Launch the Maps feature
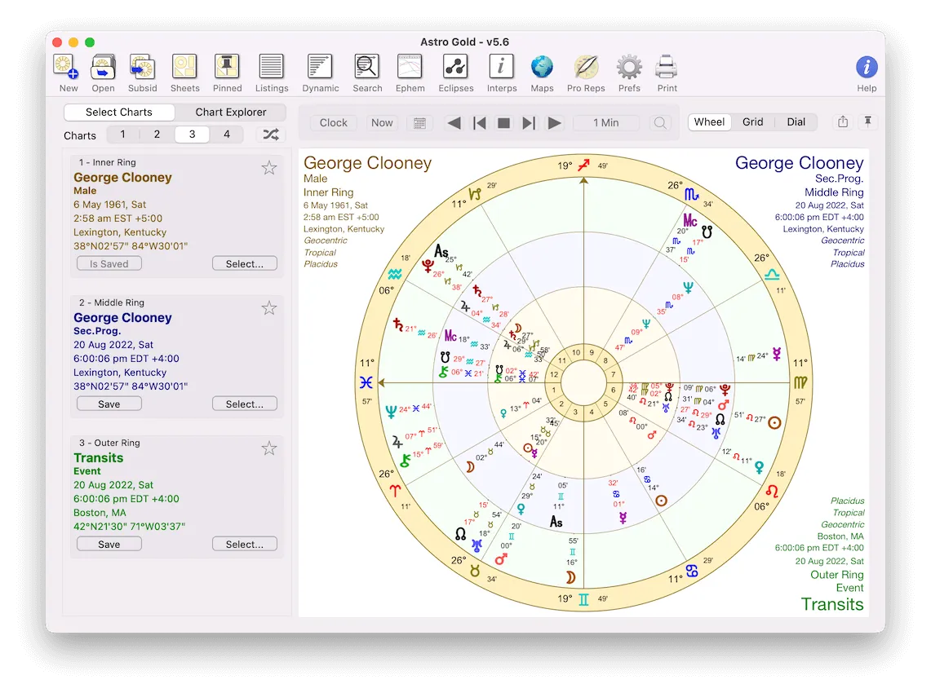The width and height of the screenshot is (931, 693). point(542,72)
